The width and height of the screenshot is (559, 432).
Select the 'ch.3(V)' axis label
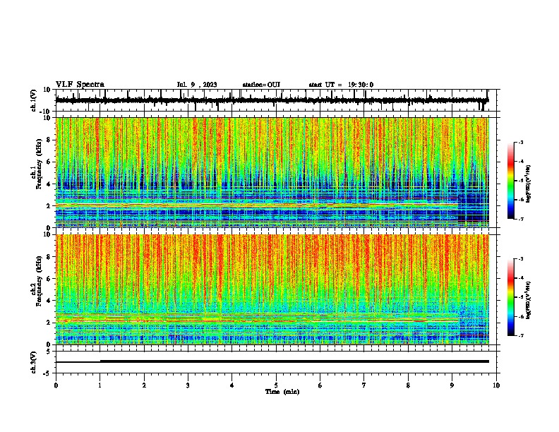pos(34,362)
